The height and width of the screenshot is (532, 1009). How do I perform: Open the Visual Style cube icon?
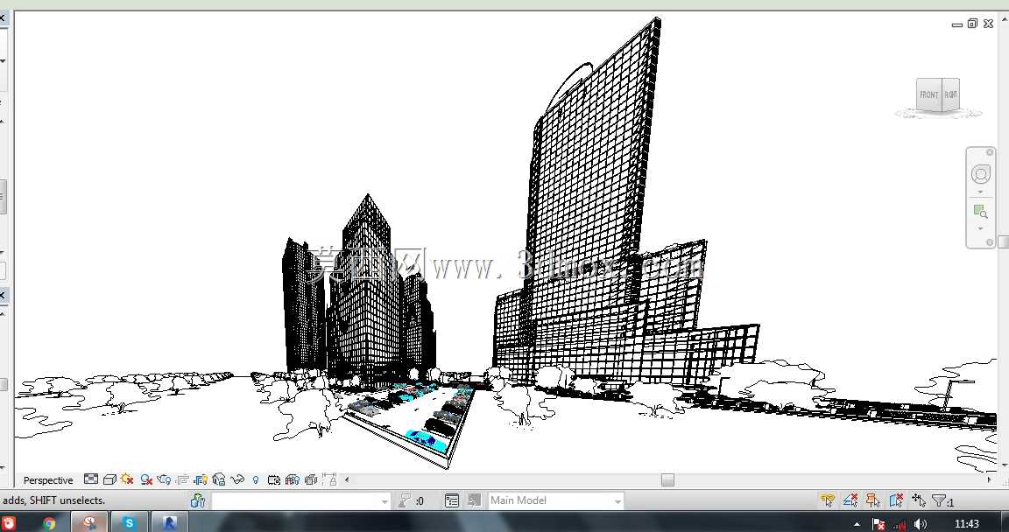(x=109, y=479)
